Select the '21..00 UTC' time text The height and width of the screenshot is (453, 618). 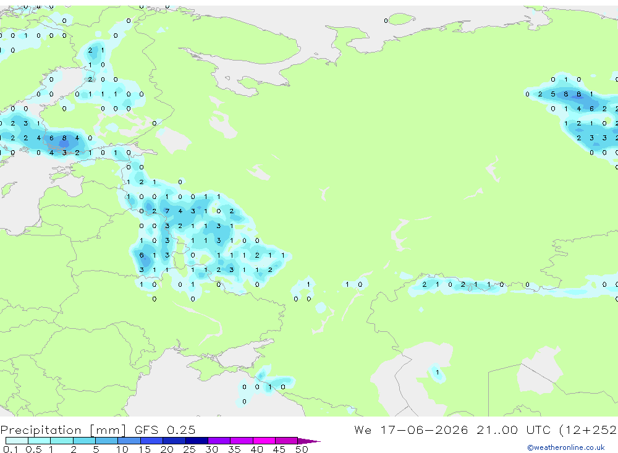coord(515,430)
